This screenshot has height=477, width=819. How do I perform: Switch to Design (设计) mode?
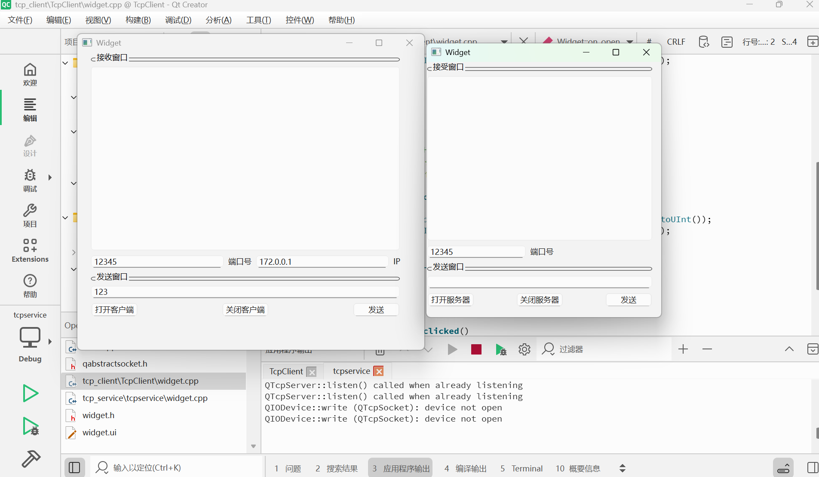point(30,145)
